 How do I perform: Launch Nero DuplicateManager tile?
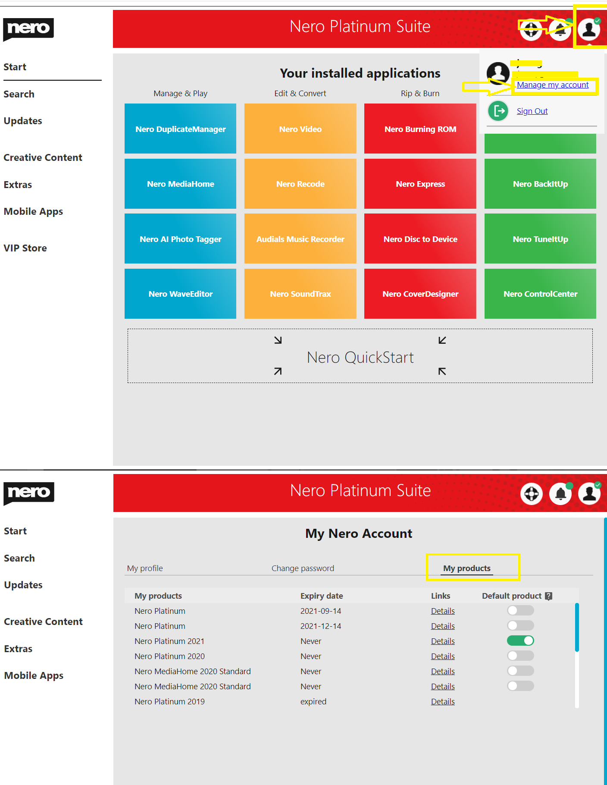click(x=180, y=129)
